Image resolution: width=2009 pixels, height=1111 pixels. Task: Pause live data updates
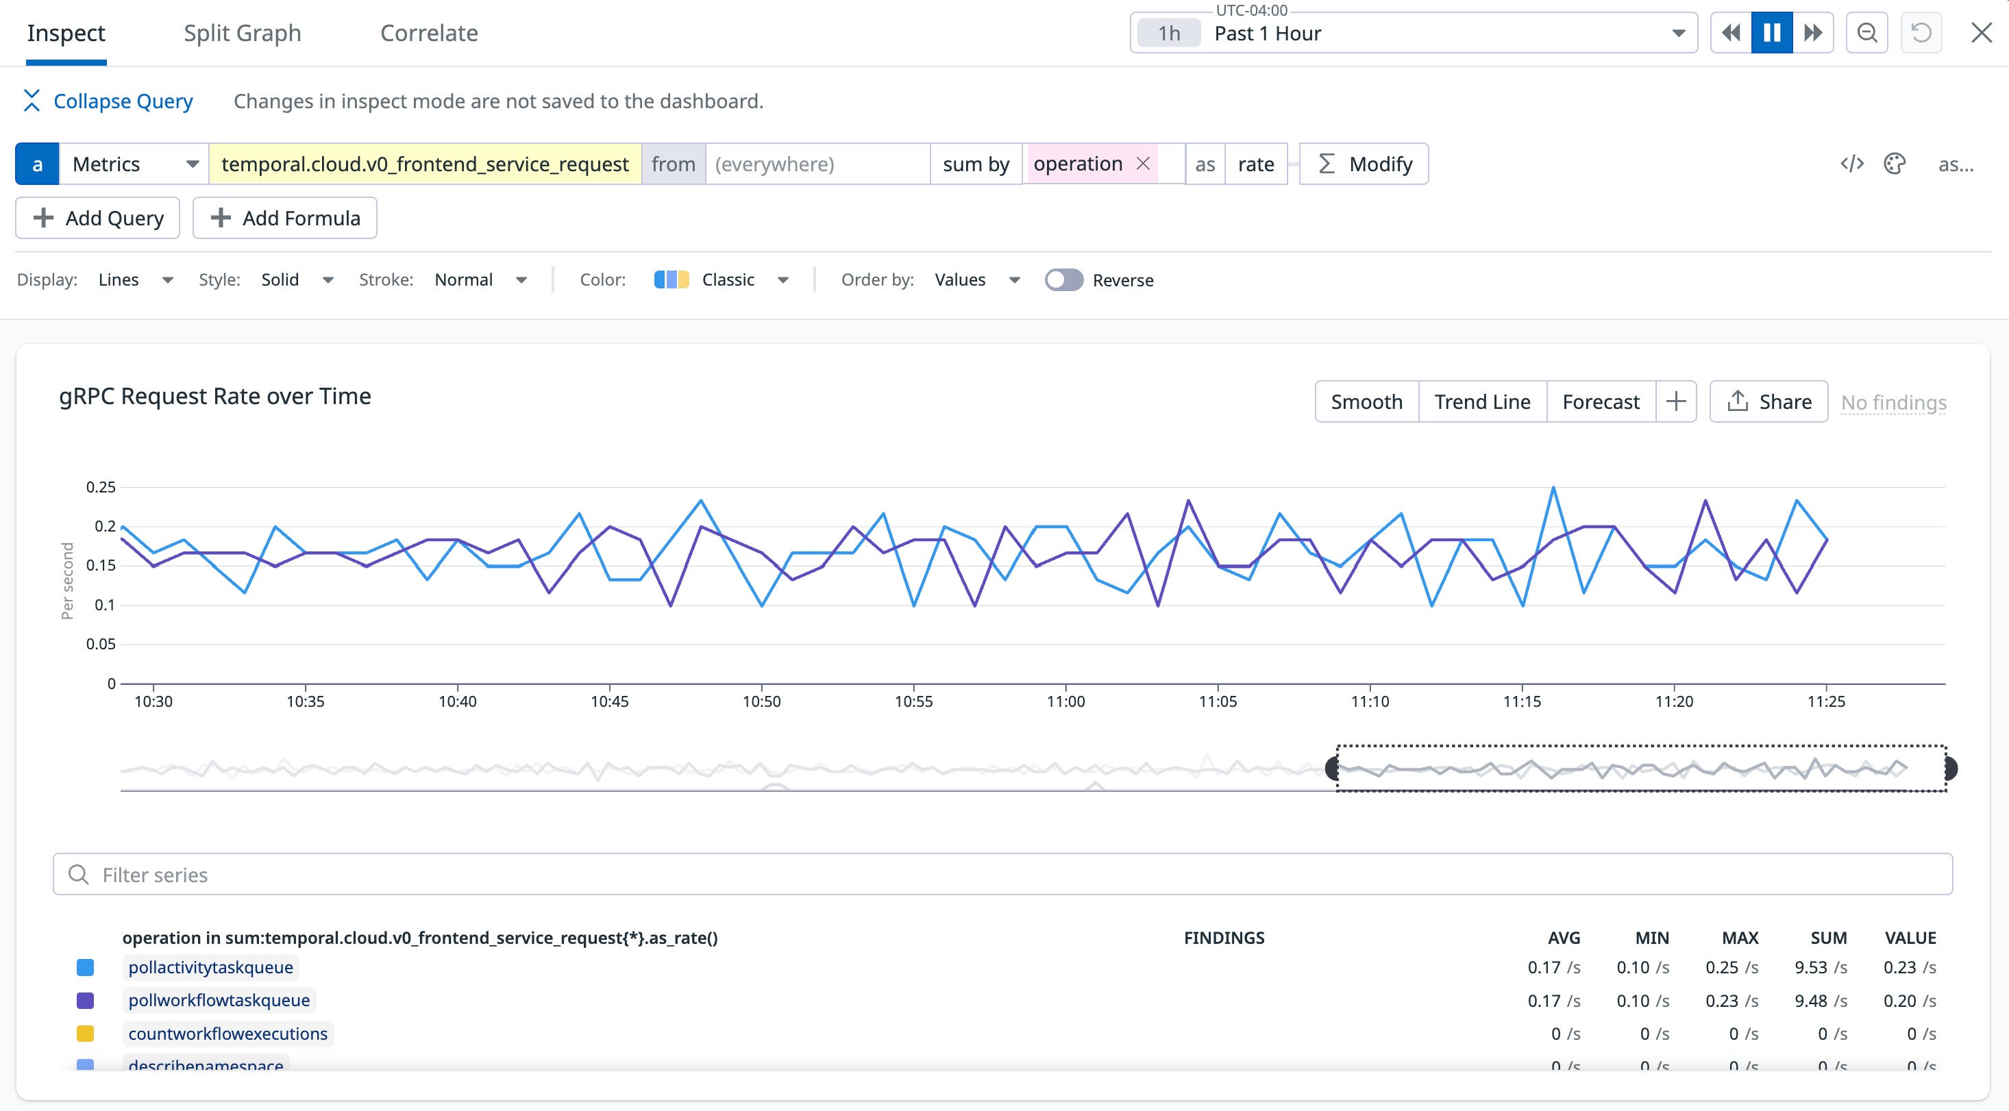[x=1772, y=33]
